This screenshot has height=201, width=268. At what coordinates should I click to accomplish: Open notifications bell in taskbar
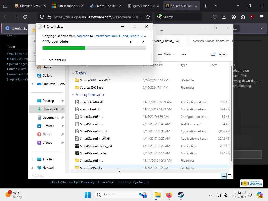coord(250,195)
